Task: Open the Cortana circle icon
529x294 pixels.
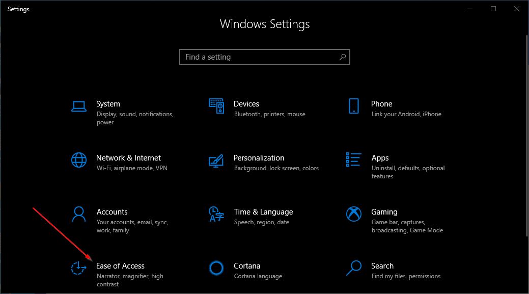Action: pos(216,268)
